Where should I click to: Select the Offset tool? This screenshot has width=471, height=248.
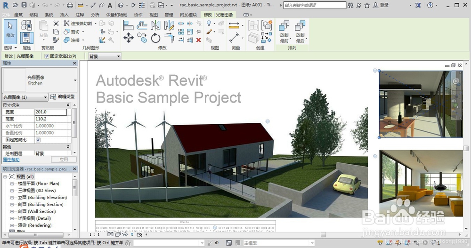tap(142, 25)
